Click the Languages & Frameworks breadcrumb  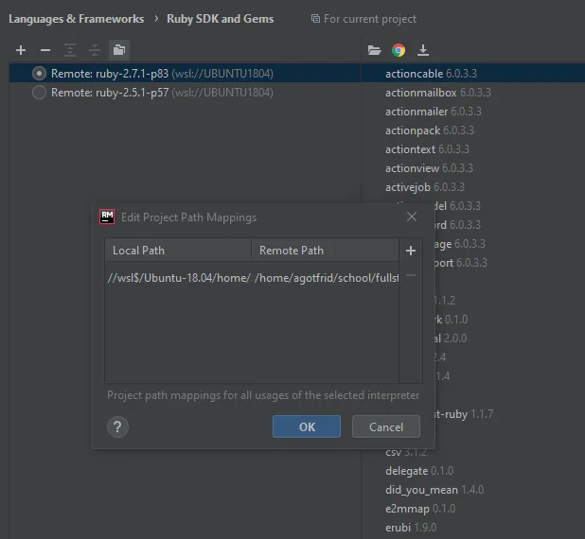tap(77, 19)
